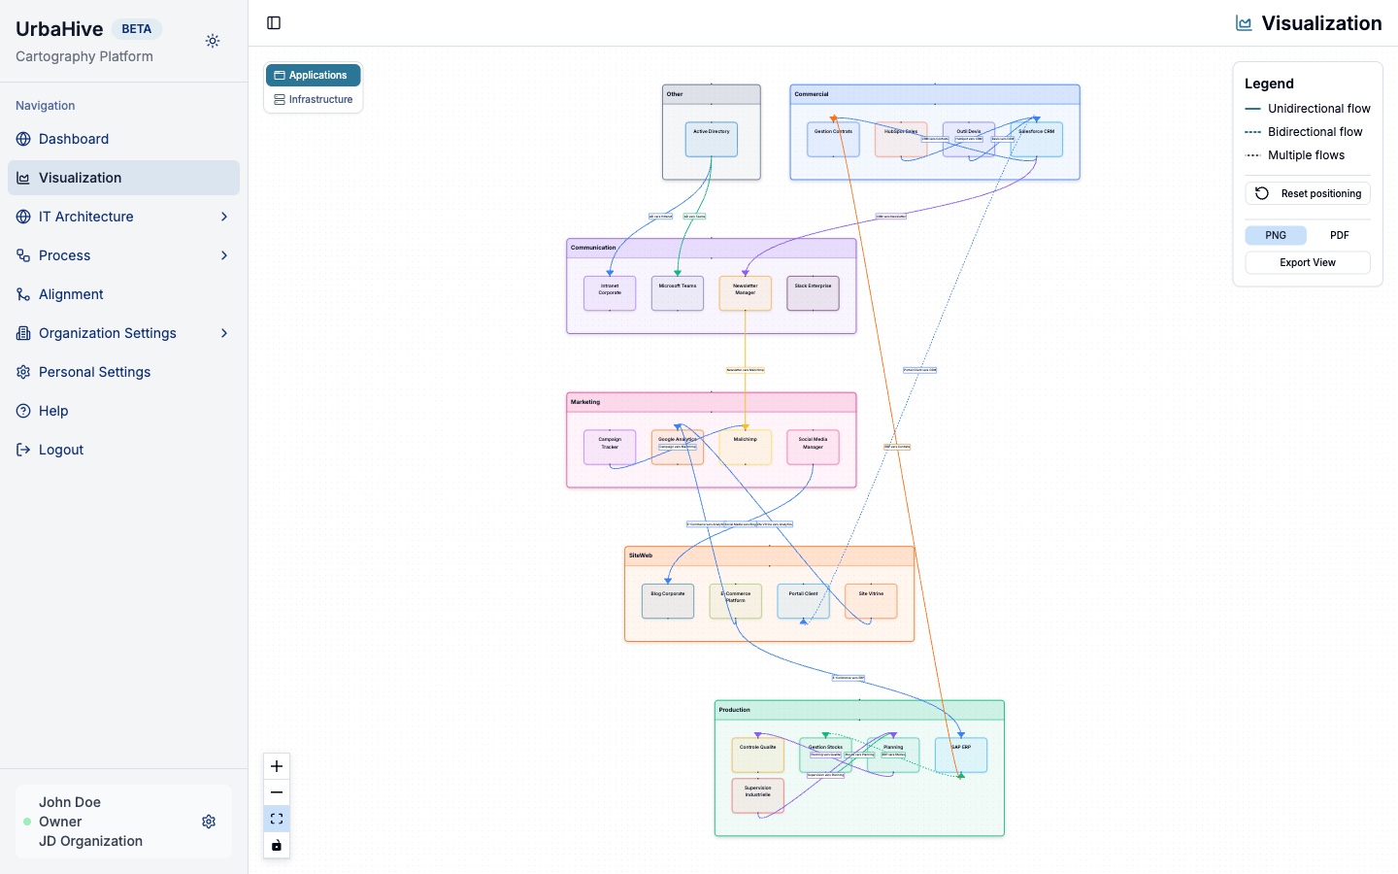Viewport: 1398px width, 874px height.
Task: Select the Microsoft Teams node
Action: [678, 293]
